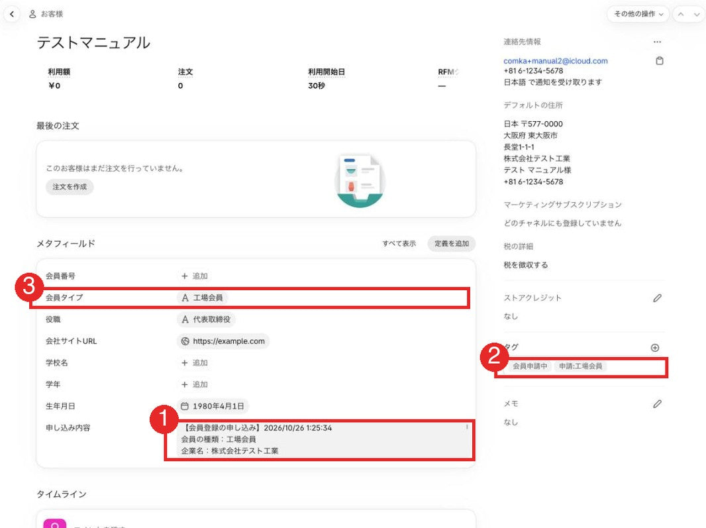Click the 申し込み内容 text area
This screenshot has height=528, width=706.
point(324,439)
